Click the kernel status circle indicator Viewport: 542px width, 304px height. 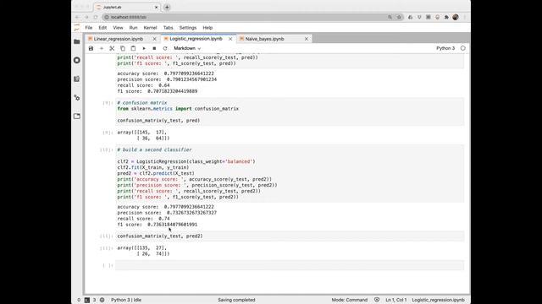pyautogui.click(x=463, y=48)
